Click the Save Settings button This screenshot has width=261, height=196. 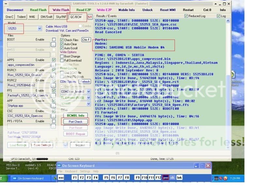(x=42, y=145)
